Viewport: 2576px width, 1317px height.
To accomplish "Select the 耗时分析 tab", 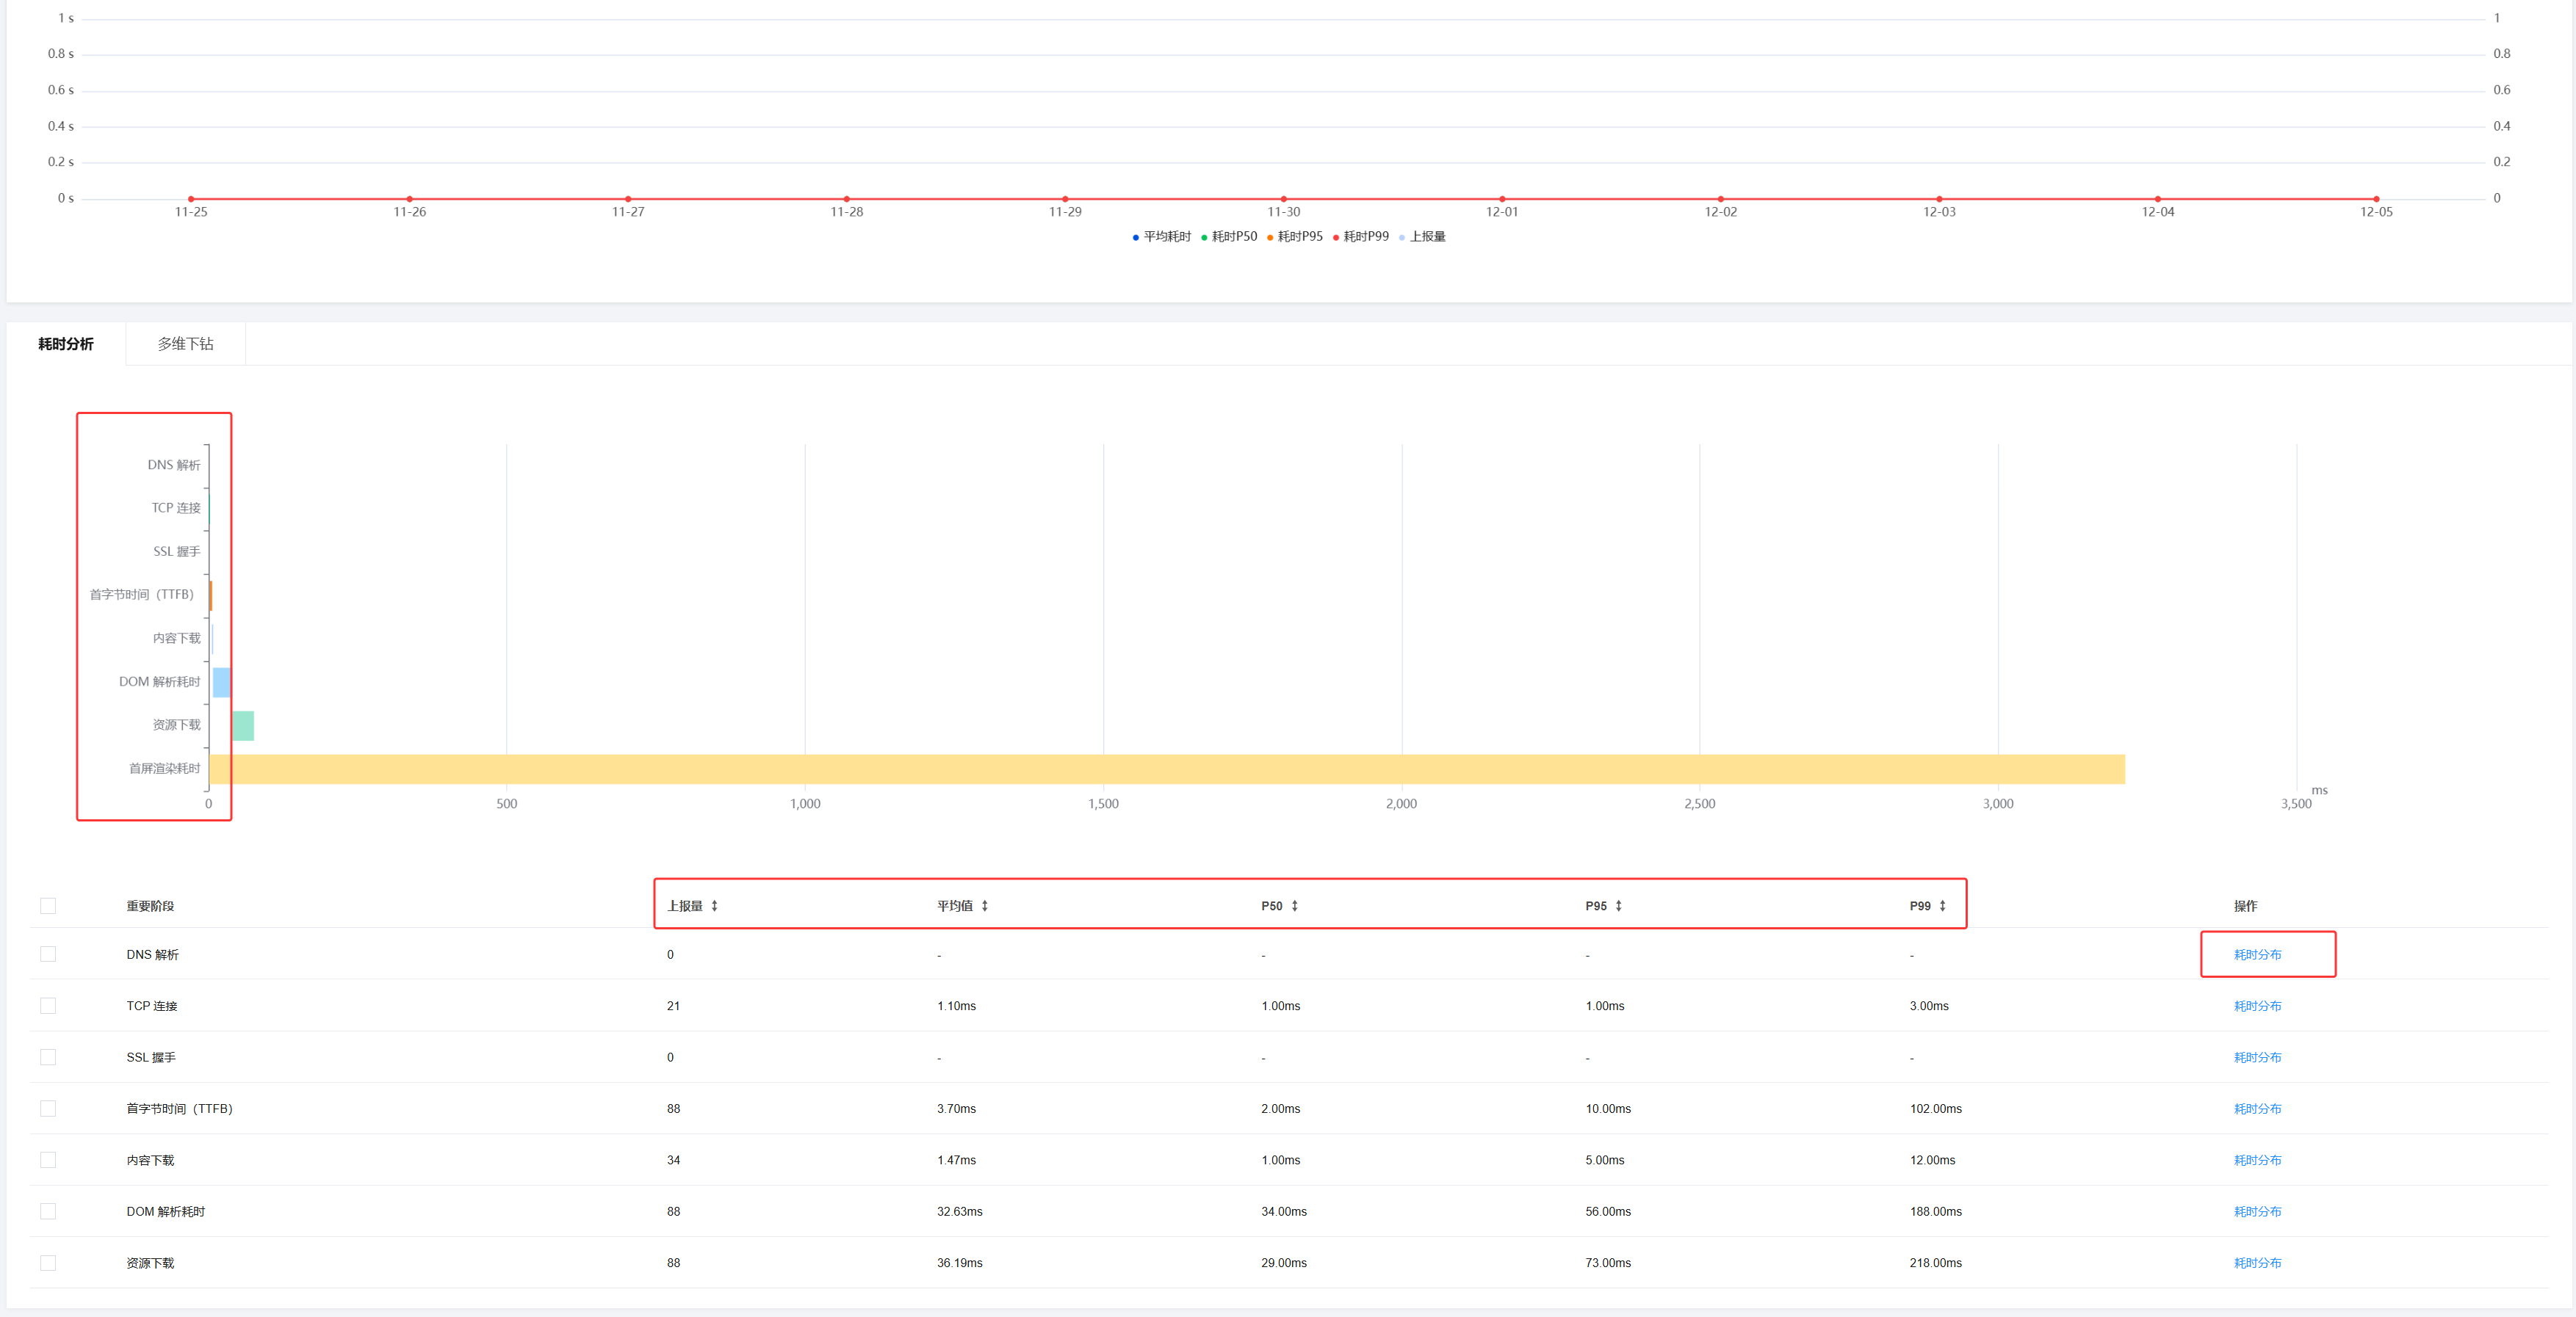I will 66,344.
